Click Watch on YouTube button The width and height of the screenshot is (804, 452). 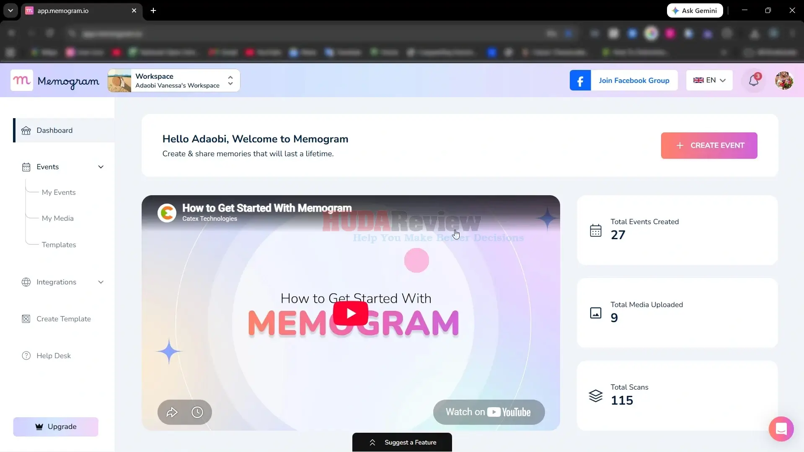(489, 412)
